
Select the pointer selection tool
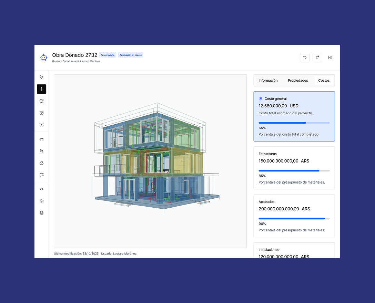pyautogui.click(x=41, y=77)
